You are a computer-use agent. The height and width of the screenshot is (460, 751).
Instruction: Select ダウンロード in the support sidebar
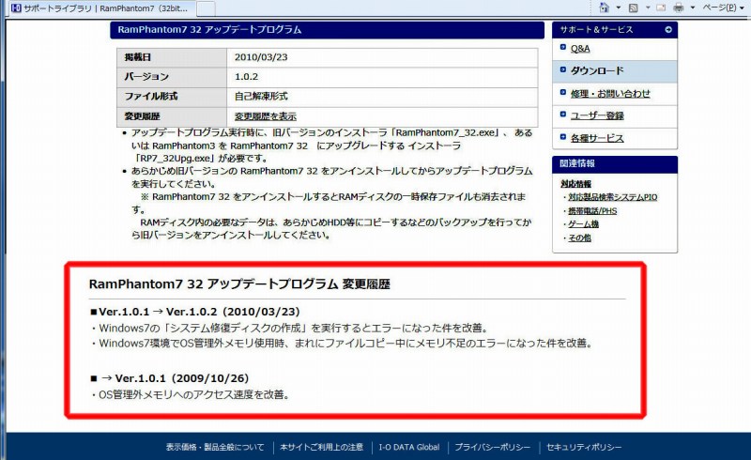(596, 70)
